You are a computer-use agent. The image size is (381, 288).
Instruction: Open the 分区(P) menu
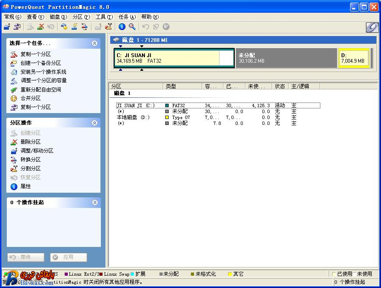pos(81,17)
